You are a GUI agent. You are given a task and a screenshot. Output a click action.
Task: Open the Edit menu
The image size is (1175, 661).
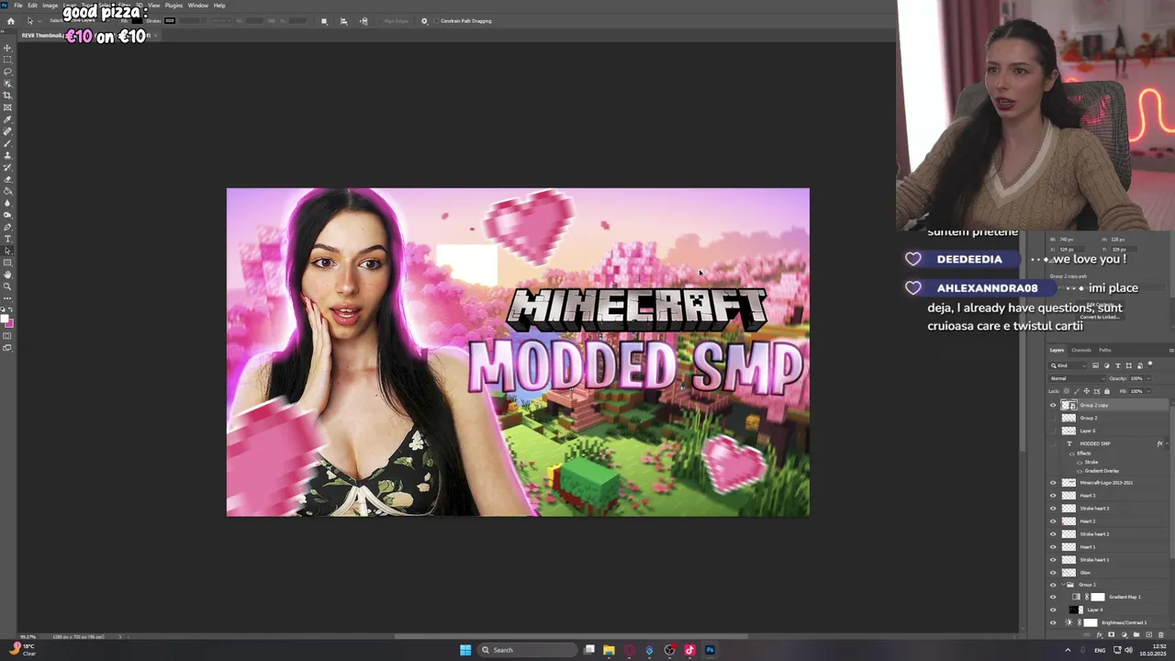[32, 6]
